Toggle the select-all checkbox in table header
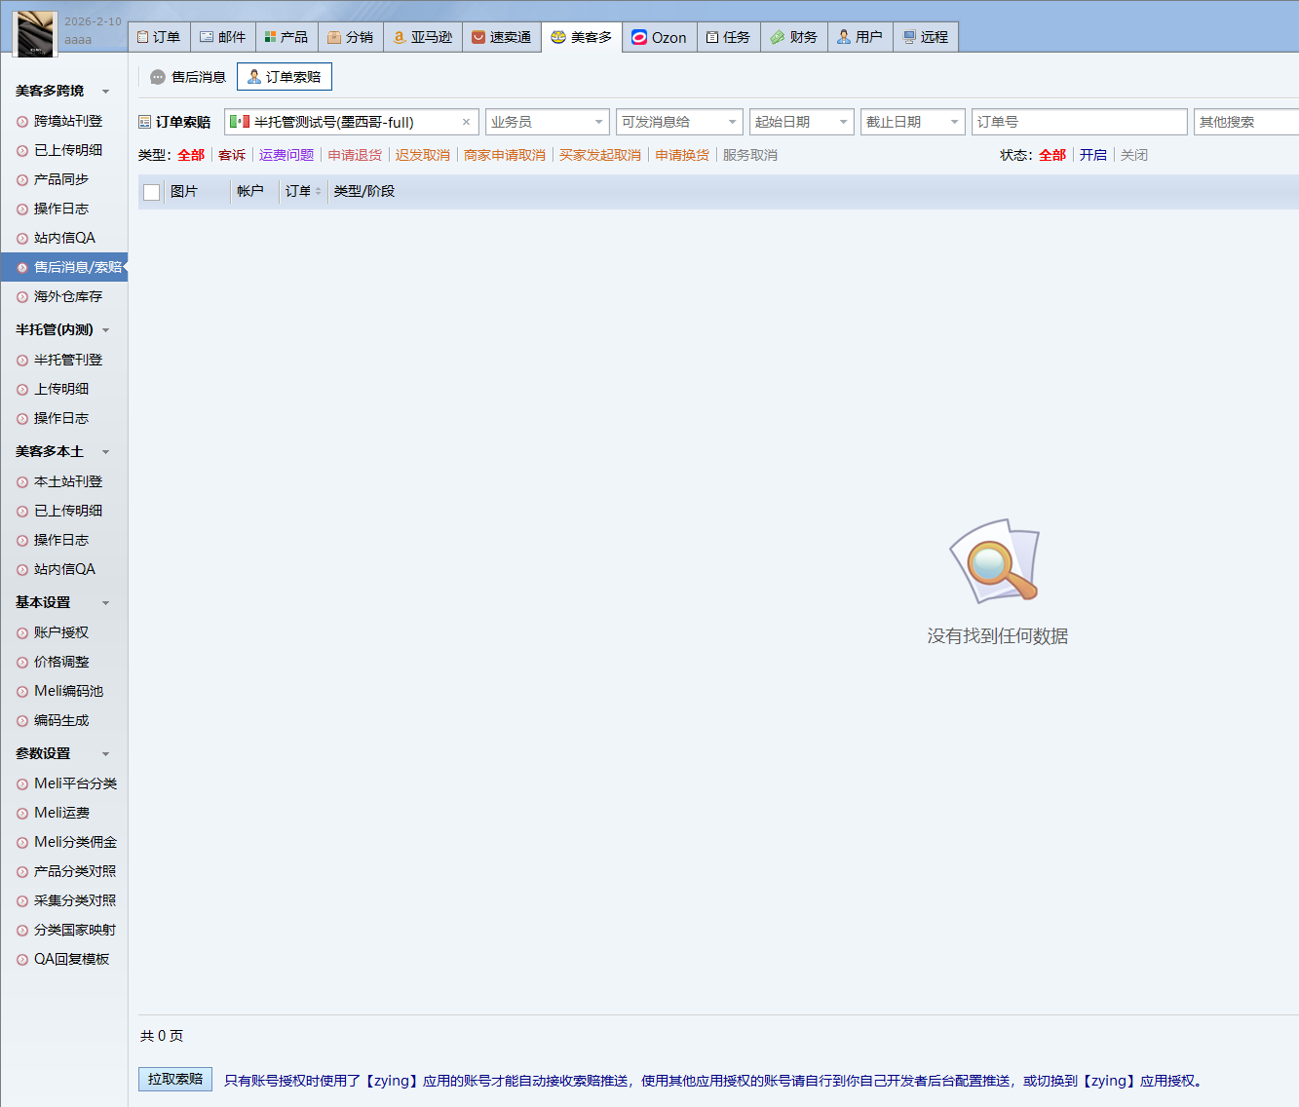Viewport: 1299px width, 1107px height. [x=152, y=192]
